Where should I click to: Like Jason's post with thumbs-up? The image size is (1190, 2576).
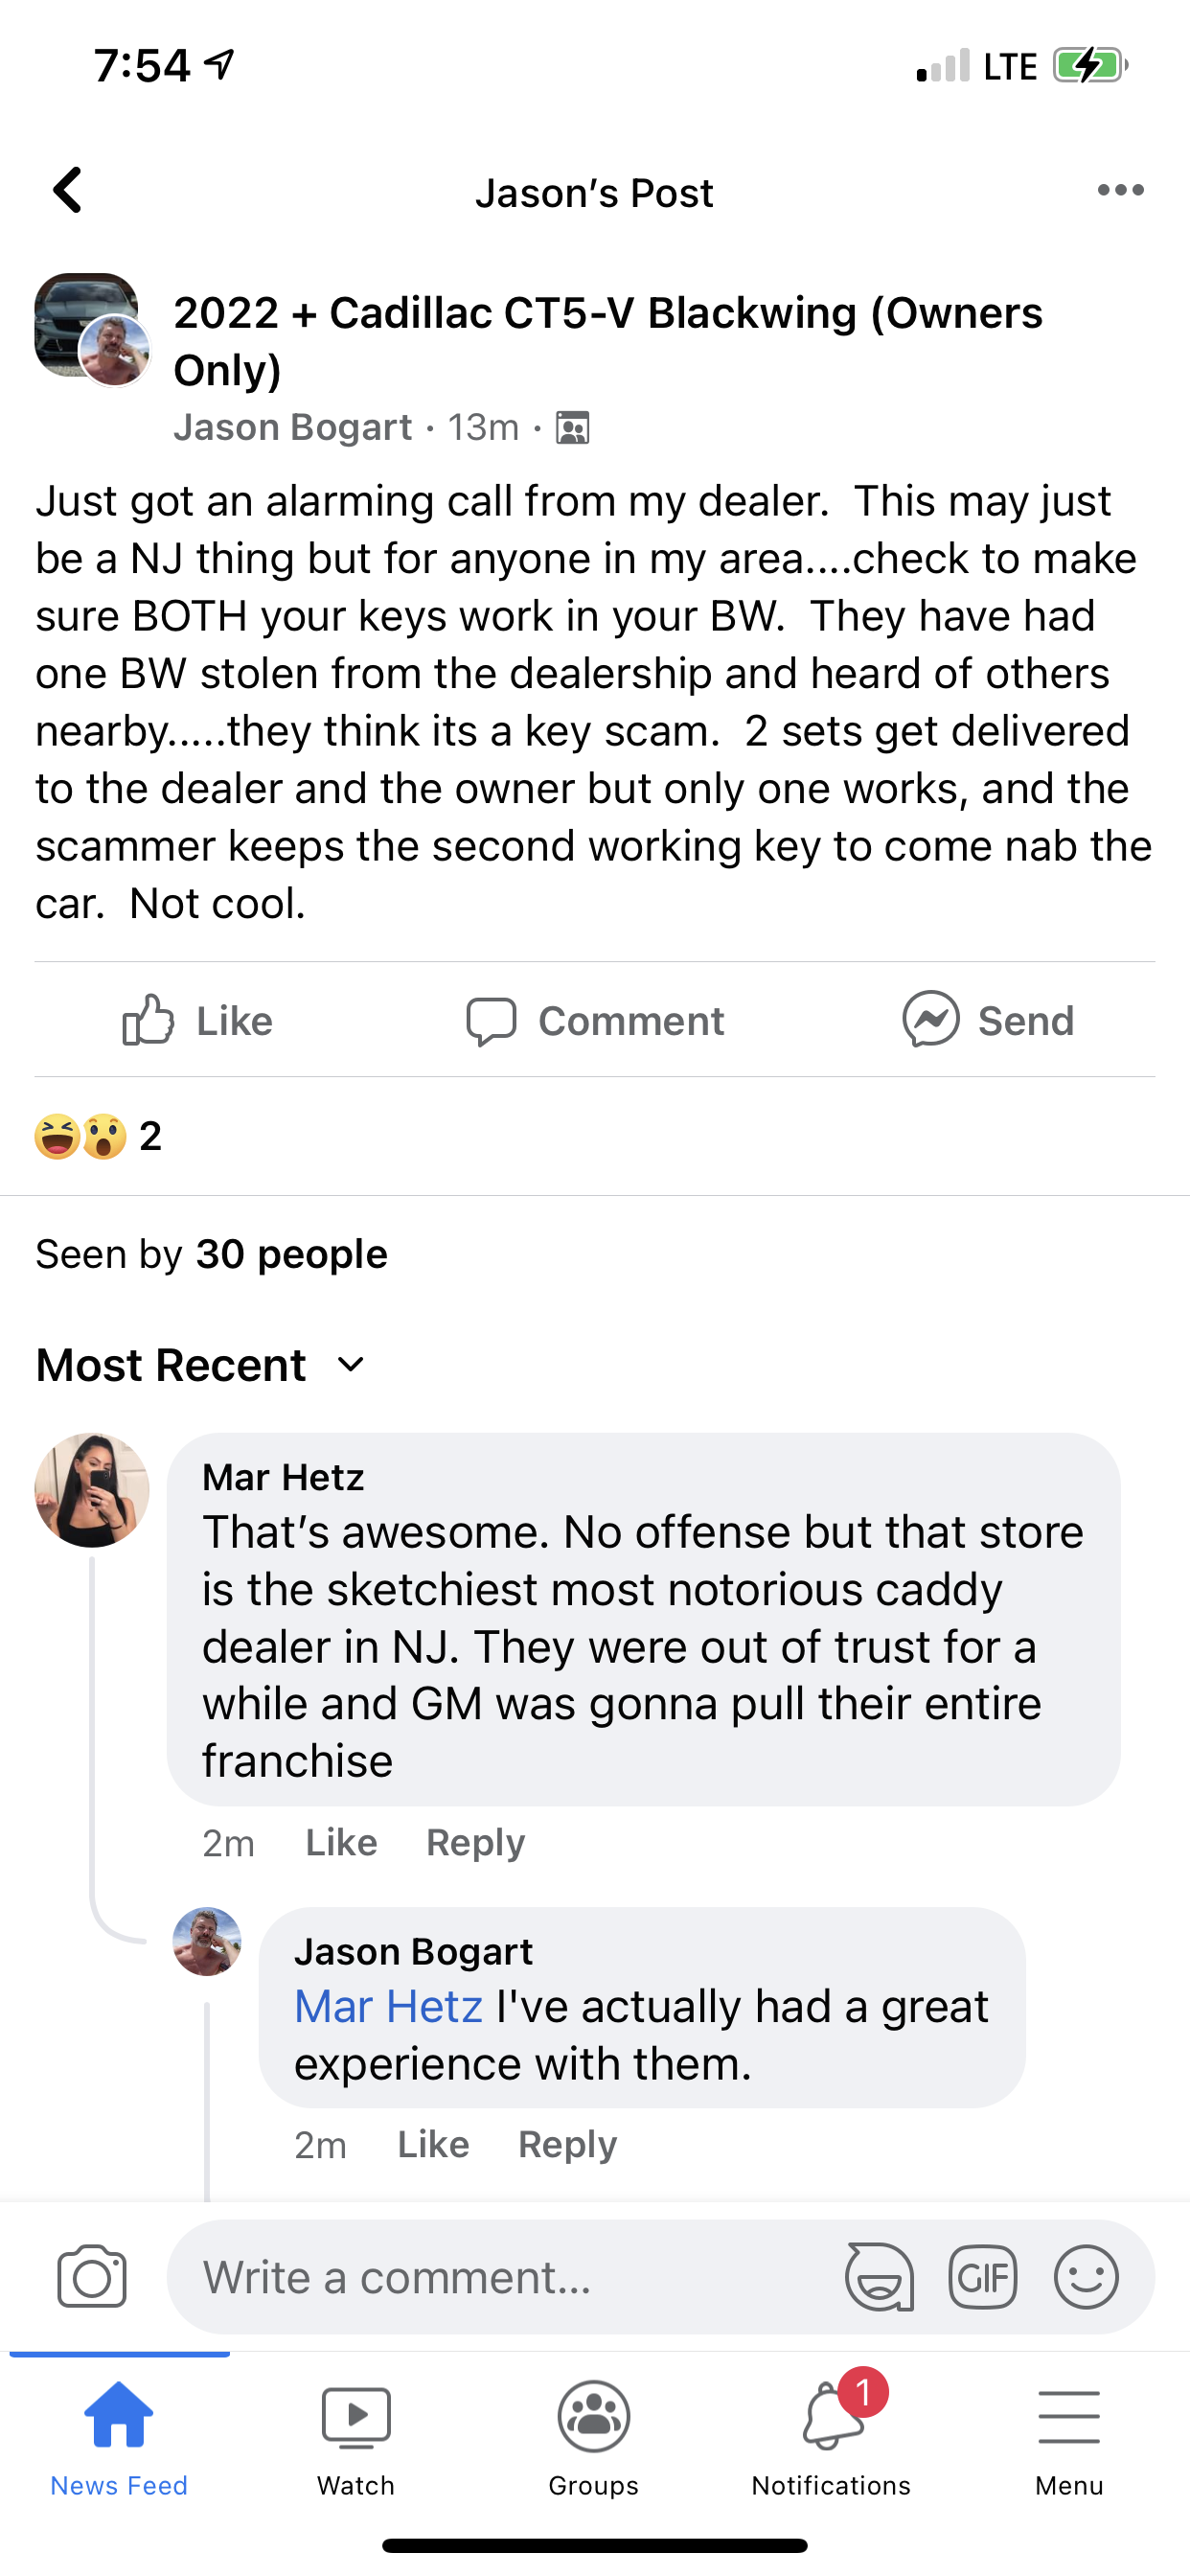pos(197,1021)
